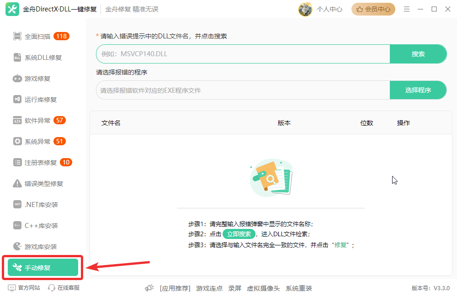Click the software exception code icon
Screen dimensions: 457x297
(17, 120)
